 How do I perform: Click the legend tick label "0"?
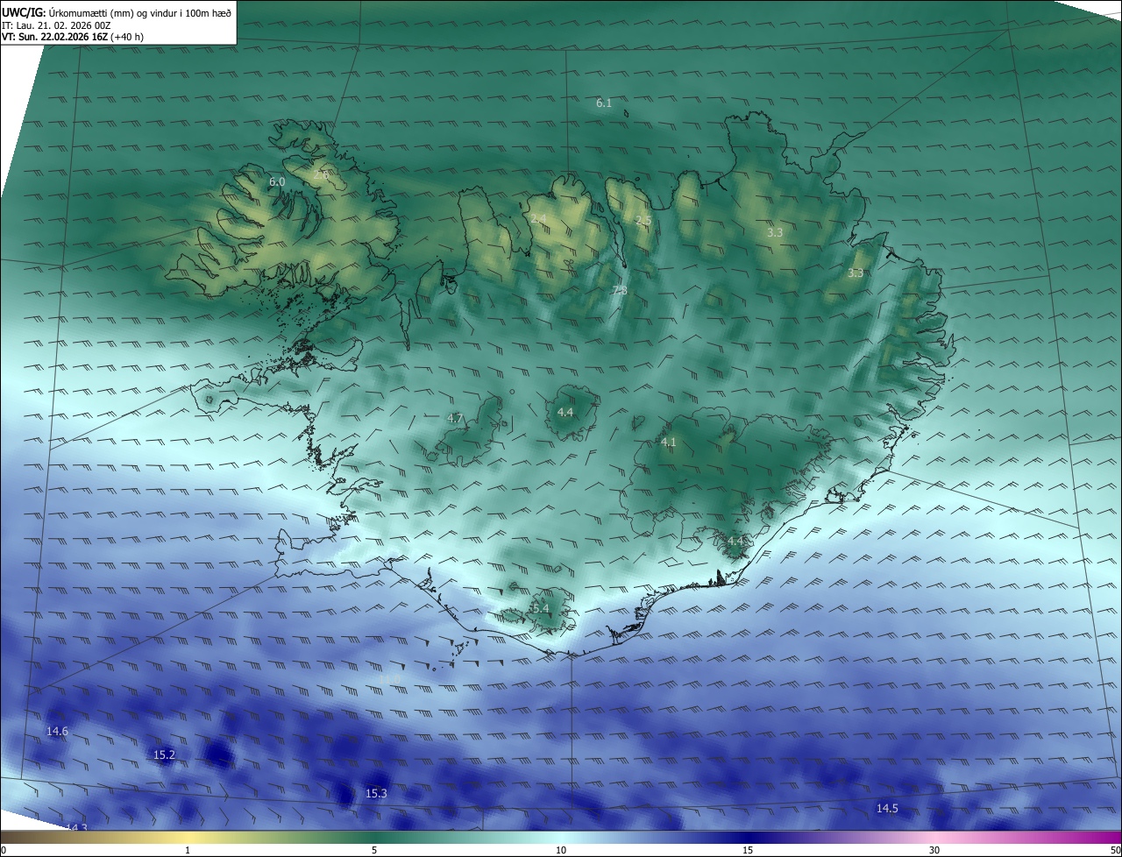tap(4, 851)
